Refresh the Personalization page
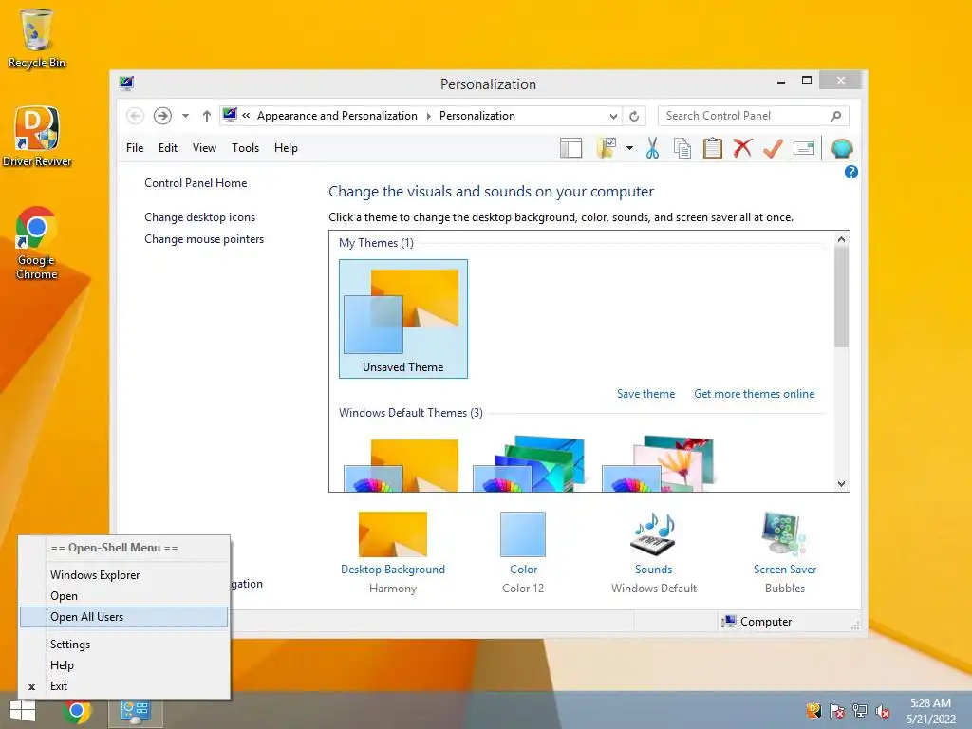 pyautogui.click(x=634, y=116)
